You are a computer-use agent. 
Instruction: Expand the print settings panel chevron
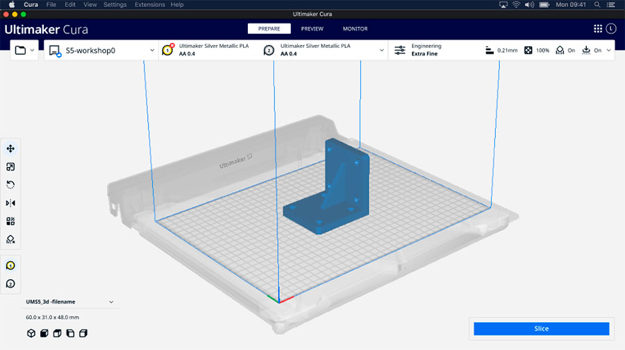tap(608, 50)
